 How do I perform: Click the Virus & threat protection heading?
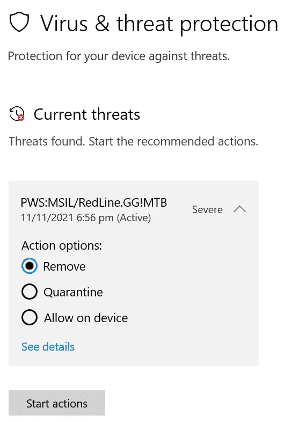tap(159, 24)
